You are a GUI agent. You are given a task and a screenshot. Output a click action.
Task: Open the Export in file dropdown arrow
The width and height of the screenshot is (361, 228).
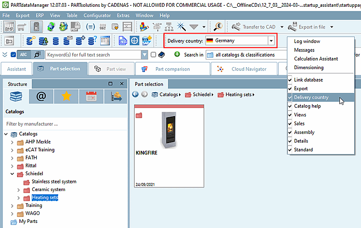pyautogui.click(x=332, y=27)
